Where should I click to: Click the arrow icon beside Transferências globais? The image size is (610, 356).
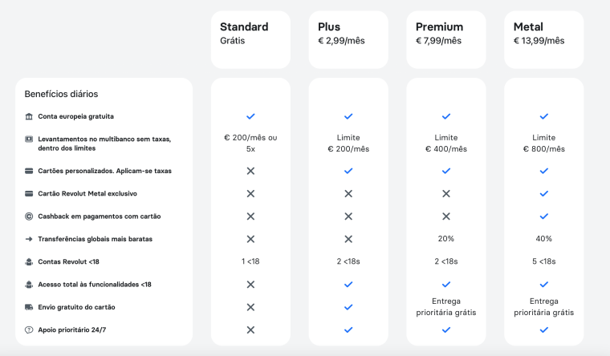click(x=29, y=239)
